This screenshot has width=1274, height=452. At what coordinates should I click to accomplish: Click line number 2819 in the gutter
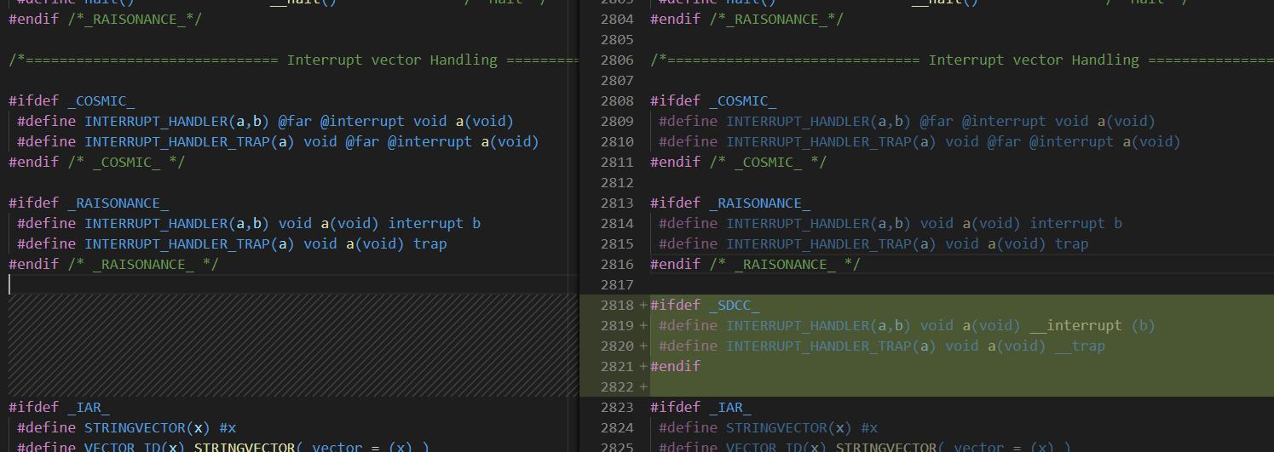[x=617, y=325]
